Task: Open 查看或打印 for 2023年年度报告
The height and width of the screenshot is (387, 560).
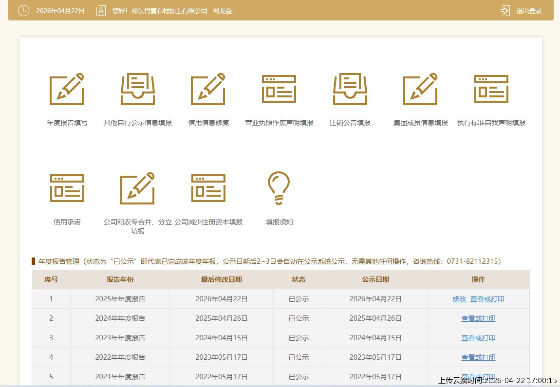Action: 478,338
